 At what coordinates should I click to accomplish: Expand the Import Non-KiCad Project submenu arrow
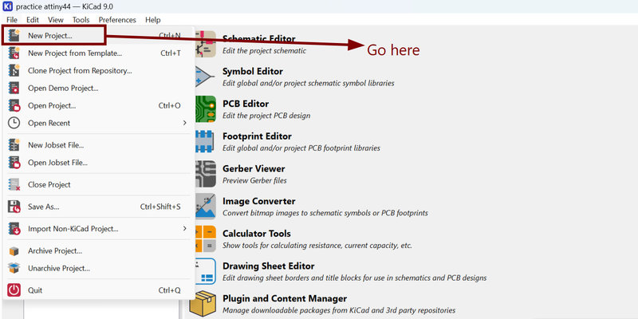[184, 229]
